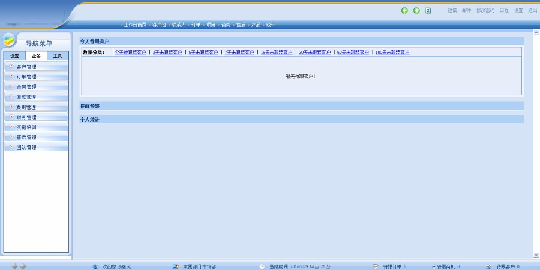Screen dimensions: 540x270
Task: Click the 隶属部门:市场部 status text
Action: [x=199, y=266]
